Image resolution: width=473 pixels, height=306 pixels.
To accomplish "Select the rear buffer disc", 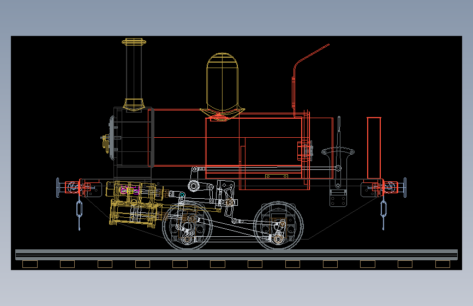I will 405,188.
